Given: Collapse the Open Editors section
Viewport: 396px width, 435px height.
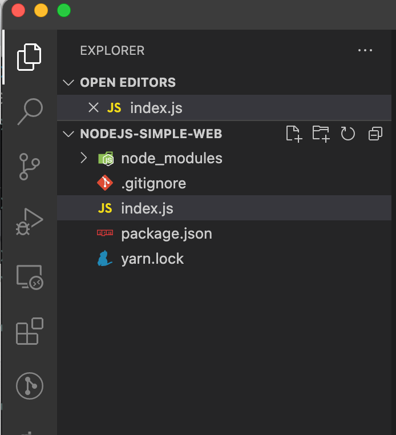Looking at the screenshot, I should tap(69, 83).
